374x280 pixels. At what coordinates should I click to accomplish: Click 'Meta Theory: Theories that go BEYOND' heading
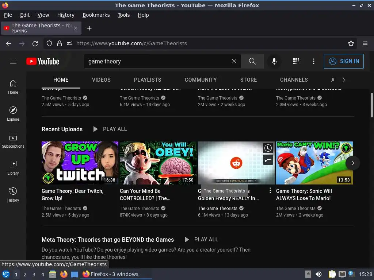tap(108, 240)
